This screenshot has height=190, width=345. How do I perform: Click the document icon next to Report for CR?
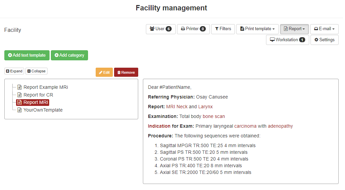(x=20, y=95)
